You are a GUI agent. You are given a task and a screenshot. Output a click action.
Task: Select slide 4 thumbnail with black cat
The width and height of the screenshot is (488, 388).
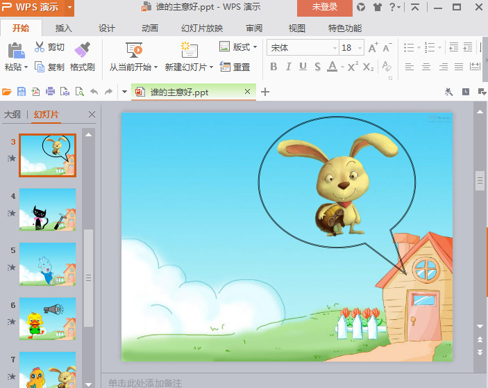coord(47,209)
